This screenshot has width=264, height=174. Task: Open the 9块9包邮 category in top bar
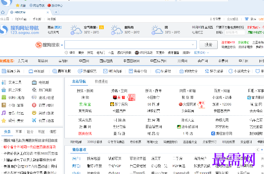[x=113, y=71]
